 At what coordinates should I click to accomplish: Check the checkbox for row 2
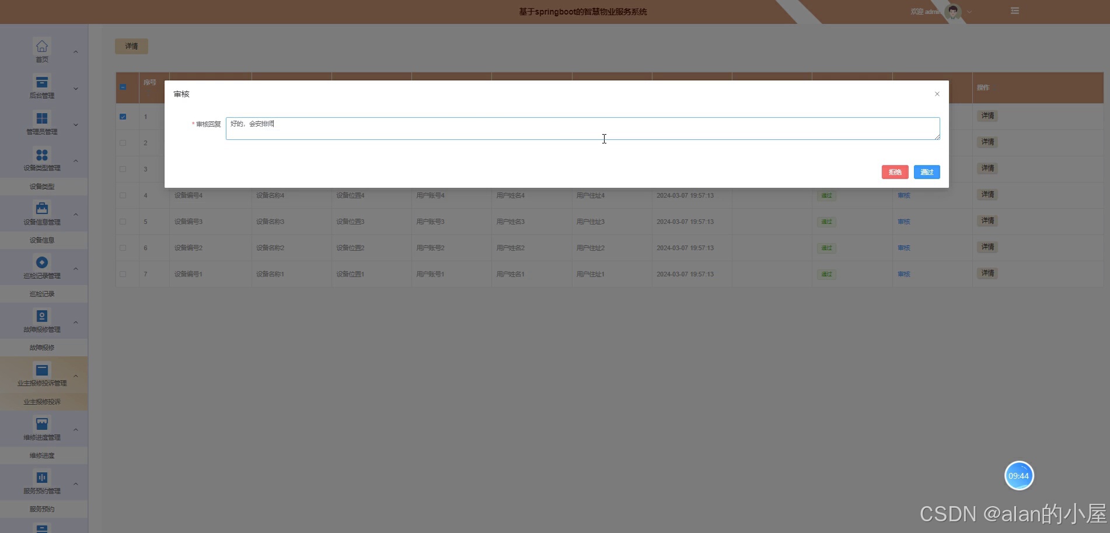tap(123, 143)
